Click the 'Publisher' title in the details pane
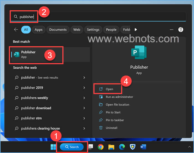The width and height of the screenshot is (194, 153). 139,67
